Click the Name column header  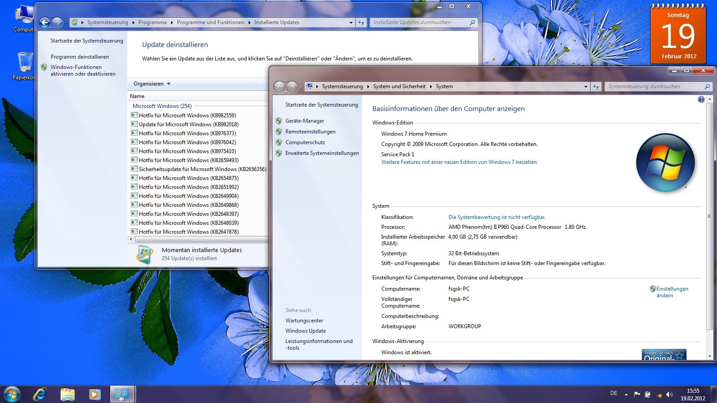tap(137, 96)
